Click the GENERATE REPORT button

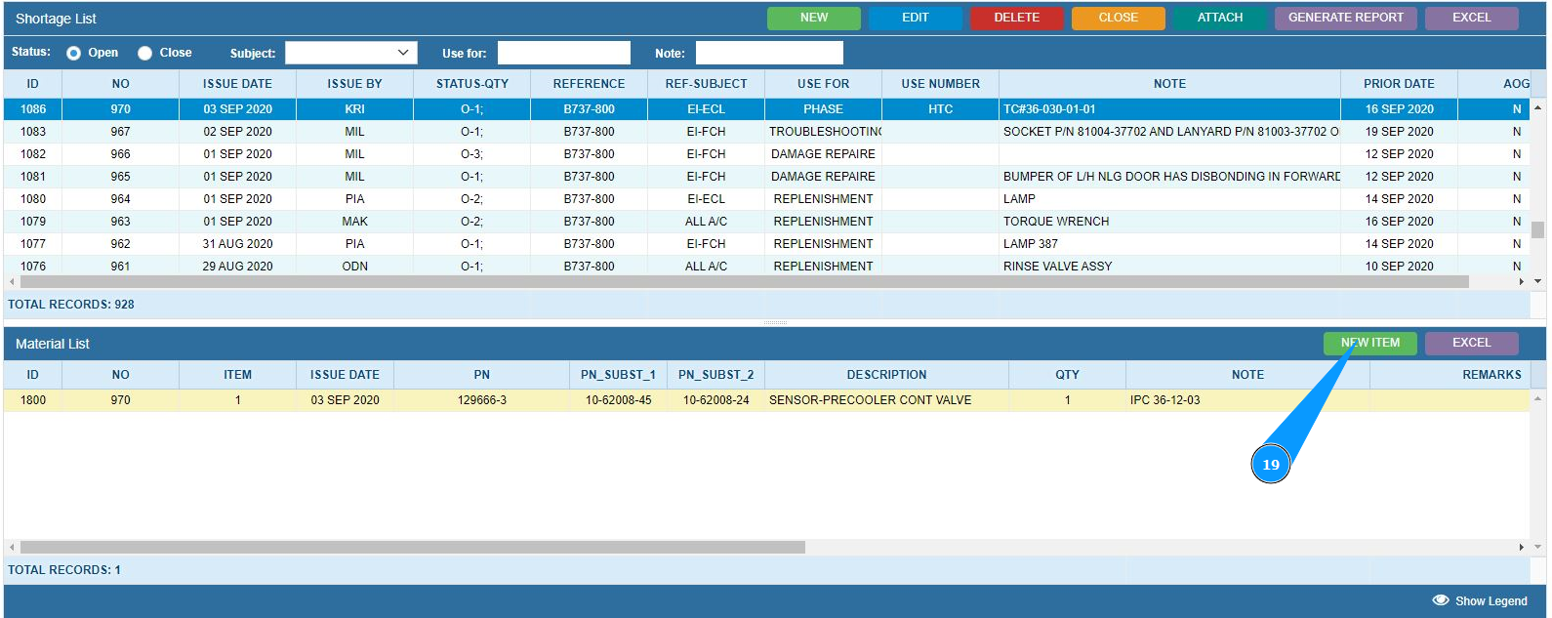coord(1345,18)
